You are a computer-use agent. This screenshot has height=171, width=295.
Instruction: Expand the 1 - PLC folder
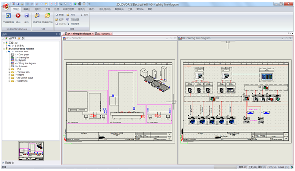9,69
